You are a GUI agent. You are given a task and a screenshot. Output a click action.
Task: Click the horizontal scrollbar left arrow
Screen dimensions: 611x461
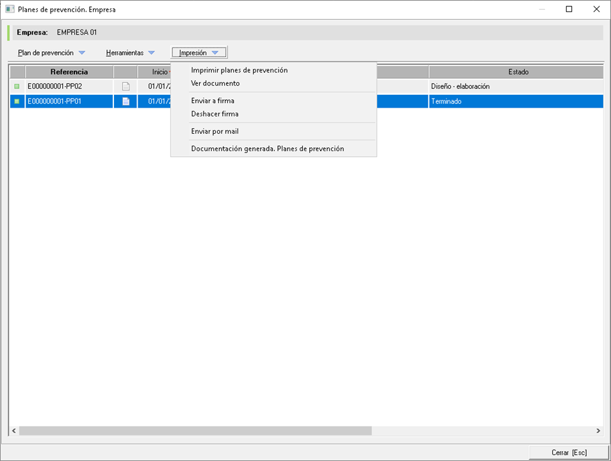(13, 431)
